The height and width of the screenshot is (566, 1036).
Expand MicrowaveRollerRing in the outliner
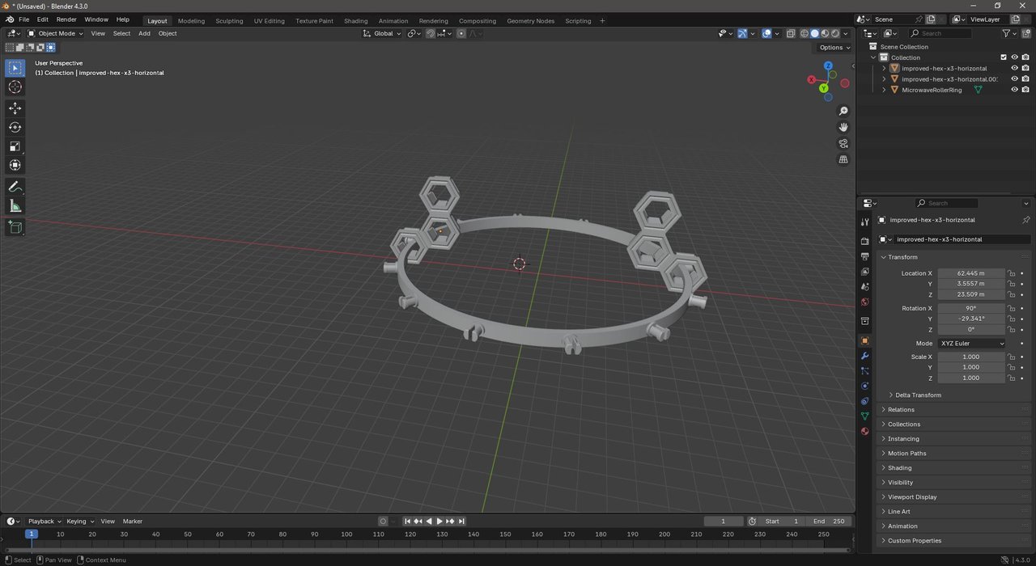click(884, 90)
